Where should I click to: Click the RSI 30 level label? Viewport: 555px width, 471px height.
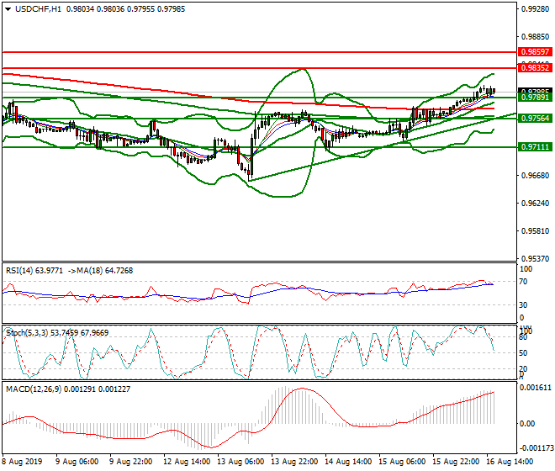coord(524,305)
